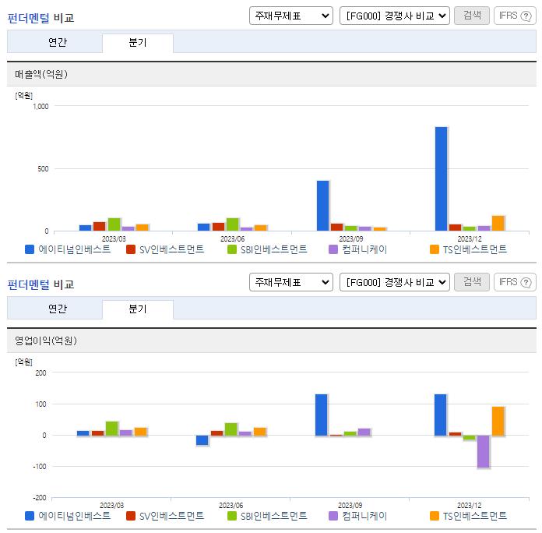Click the IFRS help button in revenue section

click(x=515, y=16)
